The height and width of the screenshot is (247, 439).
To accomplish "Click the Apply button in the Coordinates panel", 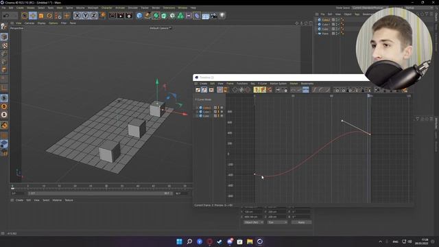I will tap(301, 222).
